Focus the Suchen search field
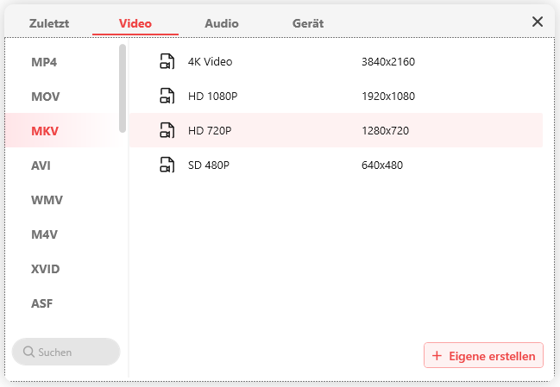Viewport: 560px width, 387px height. [x=66, y=352]
